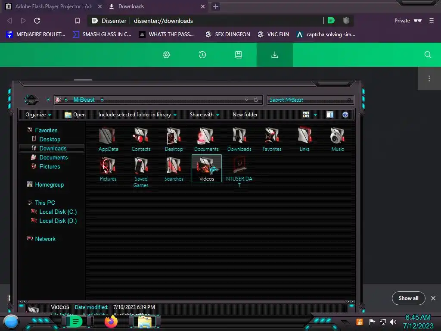This screenshot has width=441, height=331.
Task: Open the AppData folder icon
Action: tap(108, 139)
